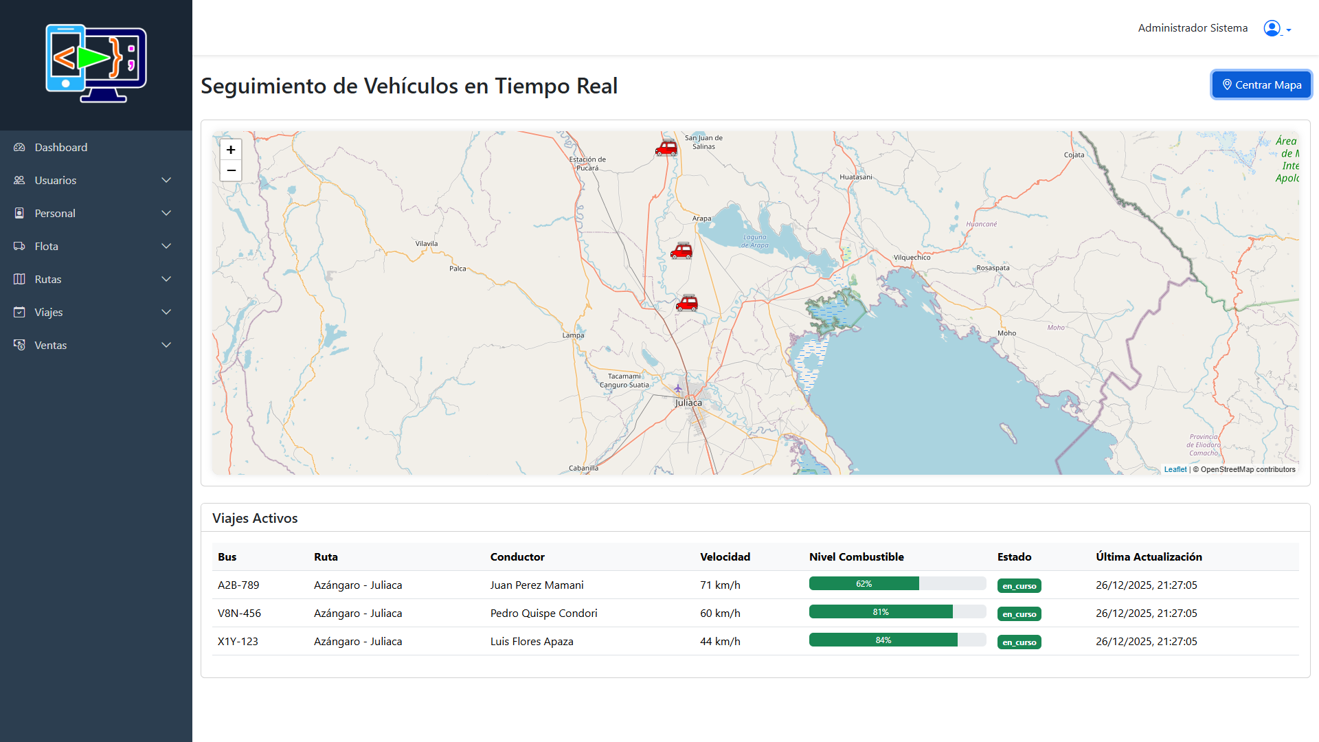Expand the Personal menu chevron
The width and height of the screenshot is (1319, 742).
point(166,214)
